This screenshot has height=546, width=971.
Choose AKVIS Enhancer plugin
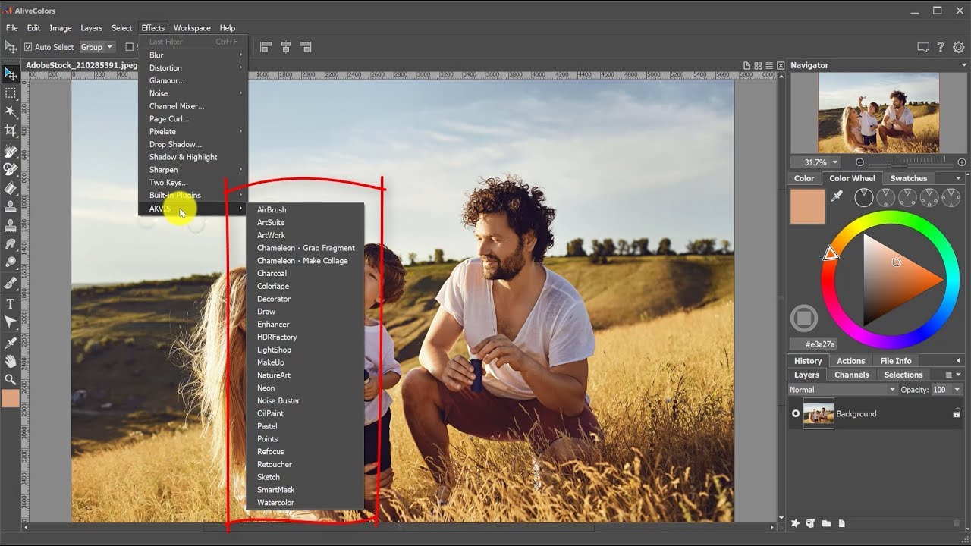click(305, 324)
